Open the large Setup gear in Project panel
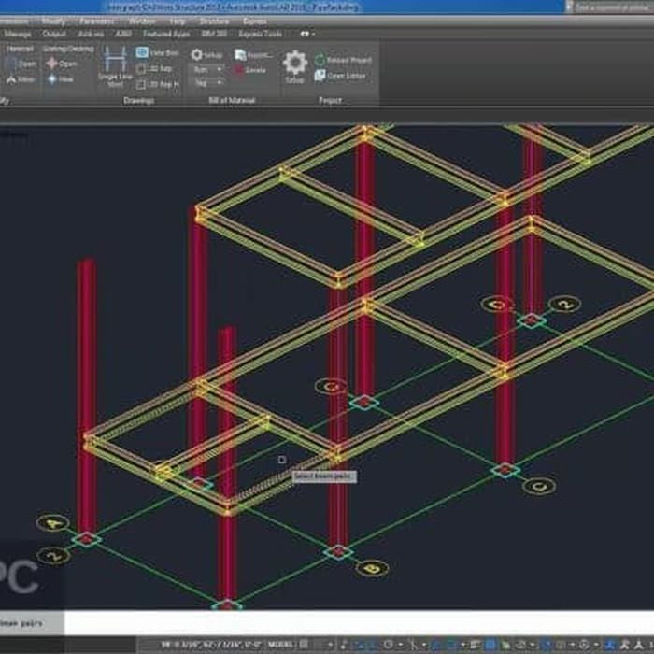Viewport: 654px width, 654px height. click(295, 64)
